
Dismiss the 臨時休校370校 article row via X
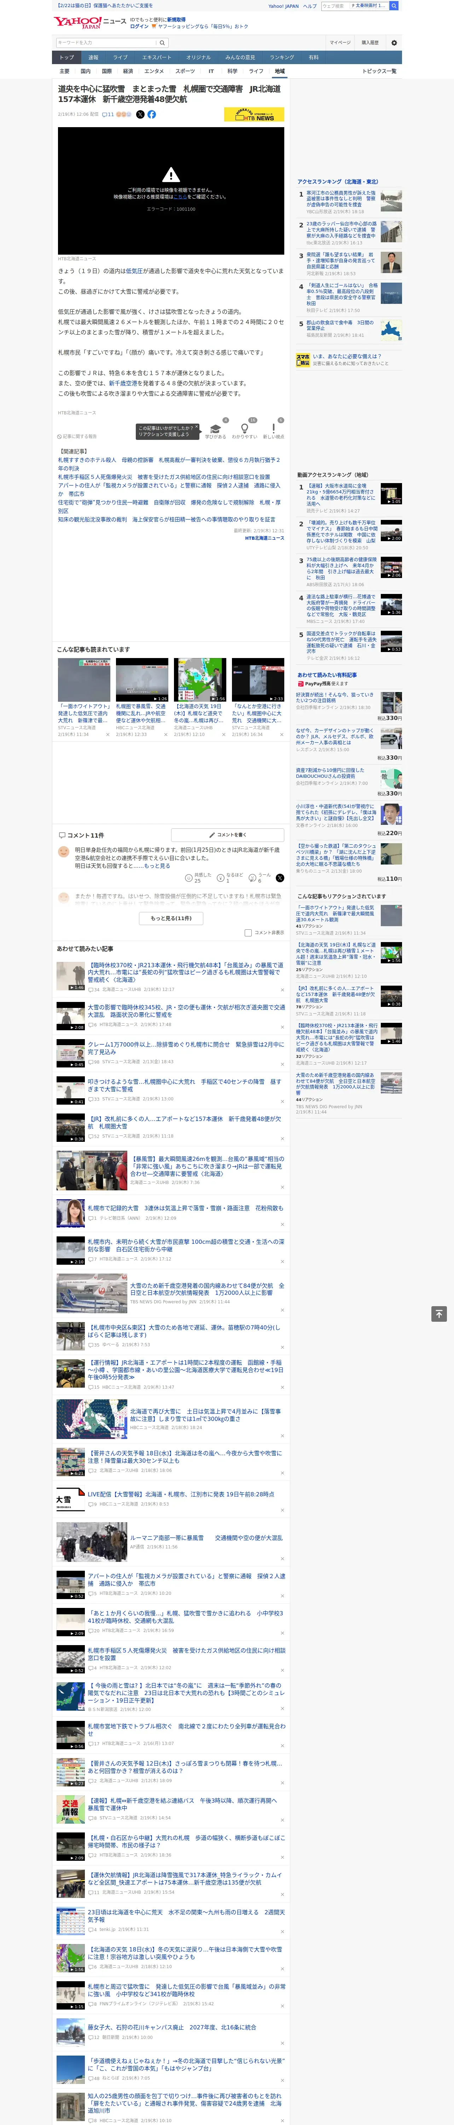(x=283, y=989)
